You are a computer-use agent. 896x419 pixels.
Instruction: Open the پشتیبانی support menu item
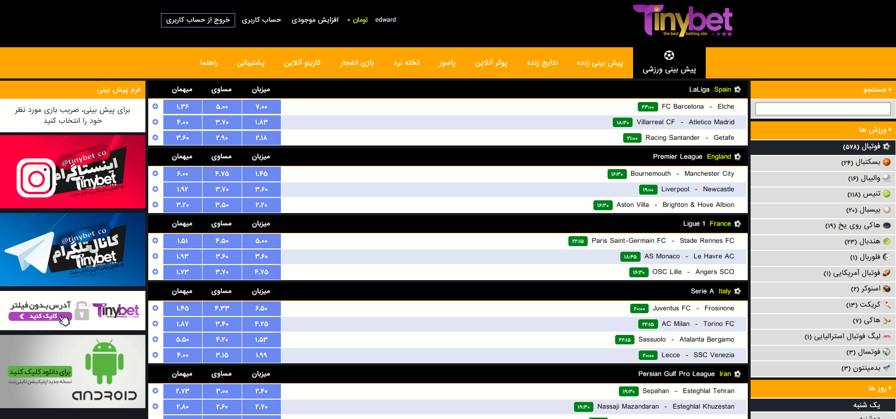pos(251,62)
